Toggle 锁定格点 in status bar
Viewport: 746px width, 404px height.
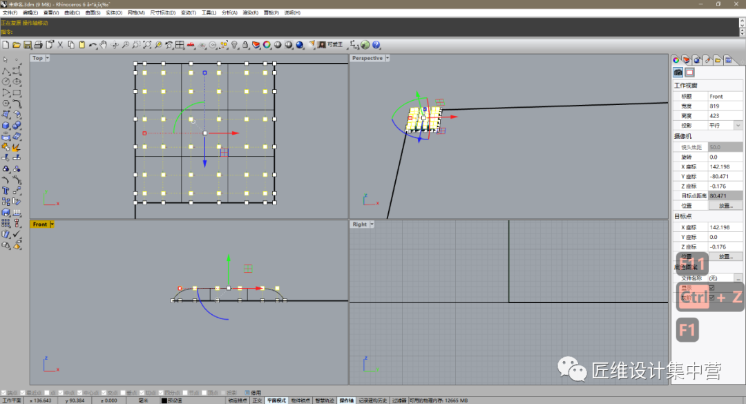click(x=238, y=401)
